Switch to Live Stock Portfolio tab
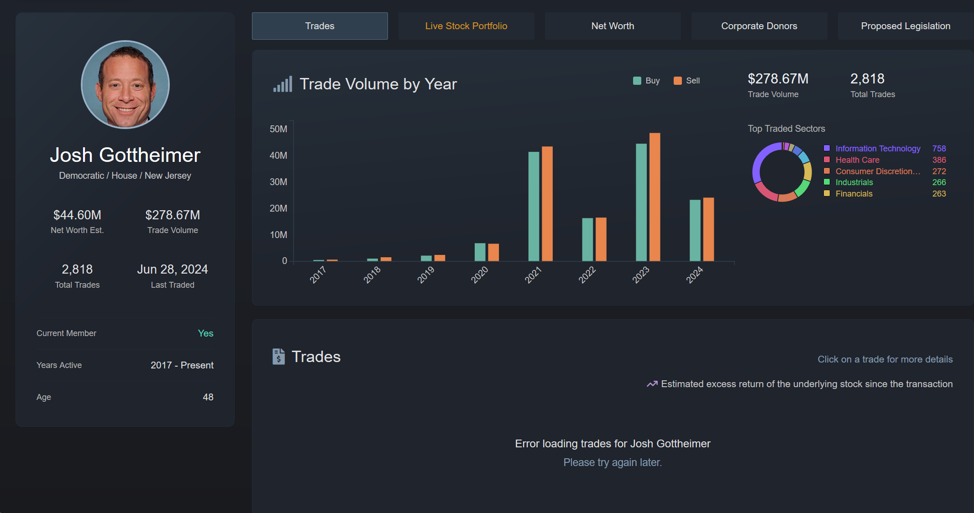 coord(466,26)
